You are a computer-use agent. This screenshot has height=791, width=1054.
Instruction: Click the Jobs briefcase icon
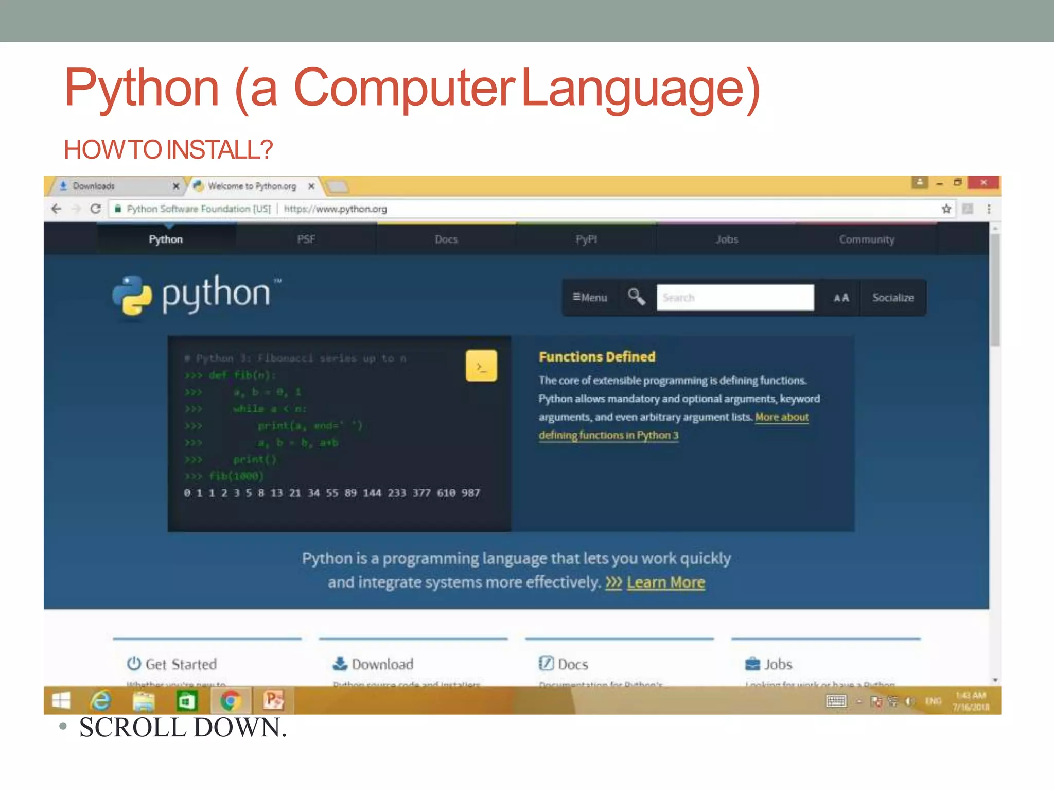coord(752,664)
